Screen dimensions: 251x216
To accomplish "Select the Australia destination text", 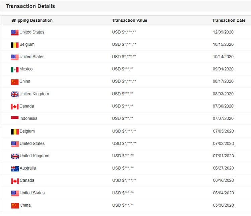I will point(28,168).
